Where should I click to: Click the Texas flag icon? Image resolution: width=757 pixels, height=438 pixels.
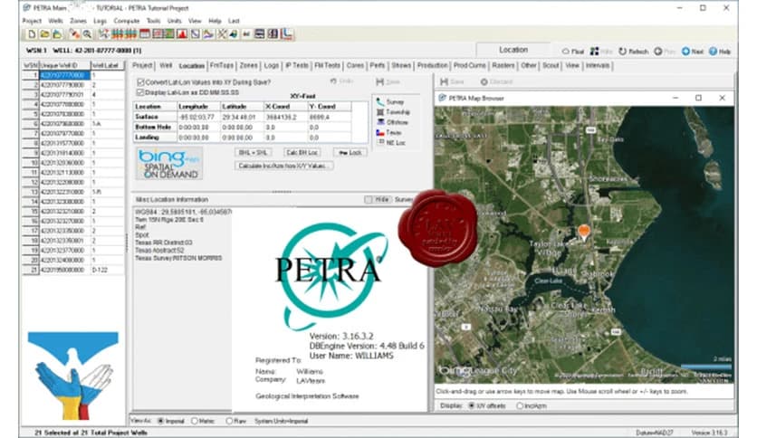(x=380, y=132)
